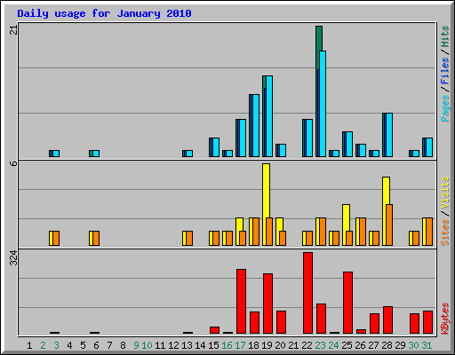Image resolution: width=455 pixels, height=355 pixels.
Task: Select day 23 axis label
Action: [320, 345]
